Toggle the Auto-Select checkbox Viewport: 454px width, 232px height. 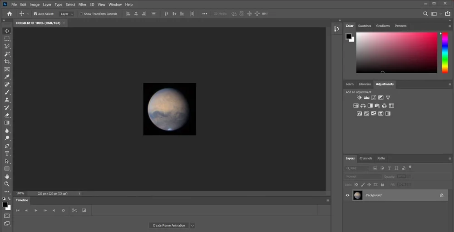coord(35,14)
